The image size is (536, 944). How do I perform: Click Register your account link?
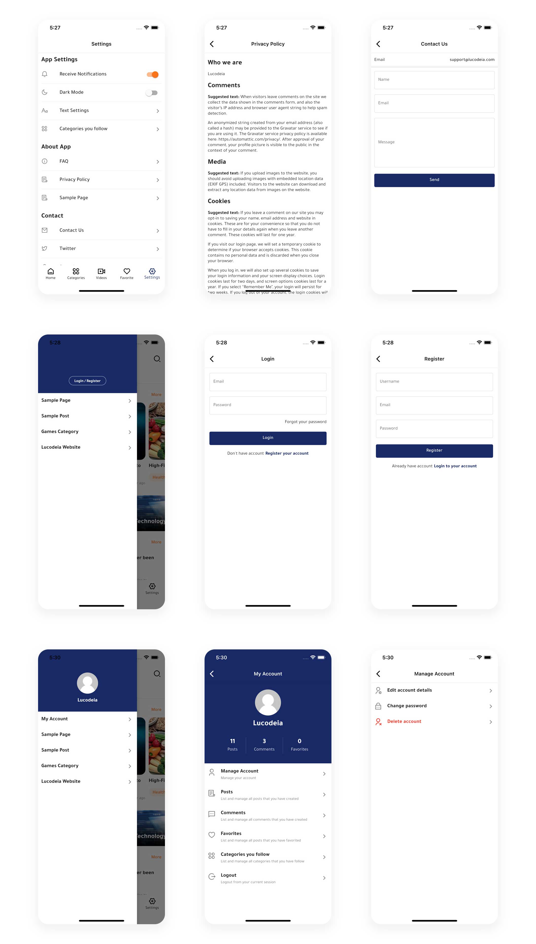coord(287,453)
